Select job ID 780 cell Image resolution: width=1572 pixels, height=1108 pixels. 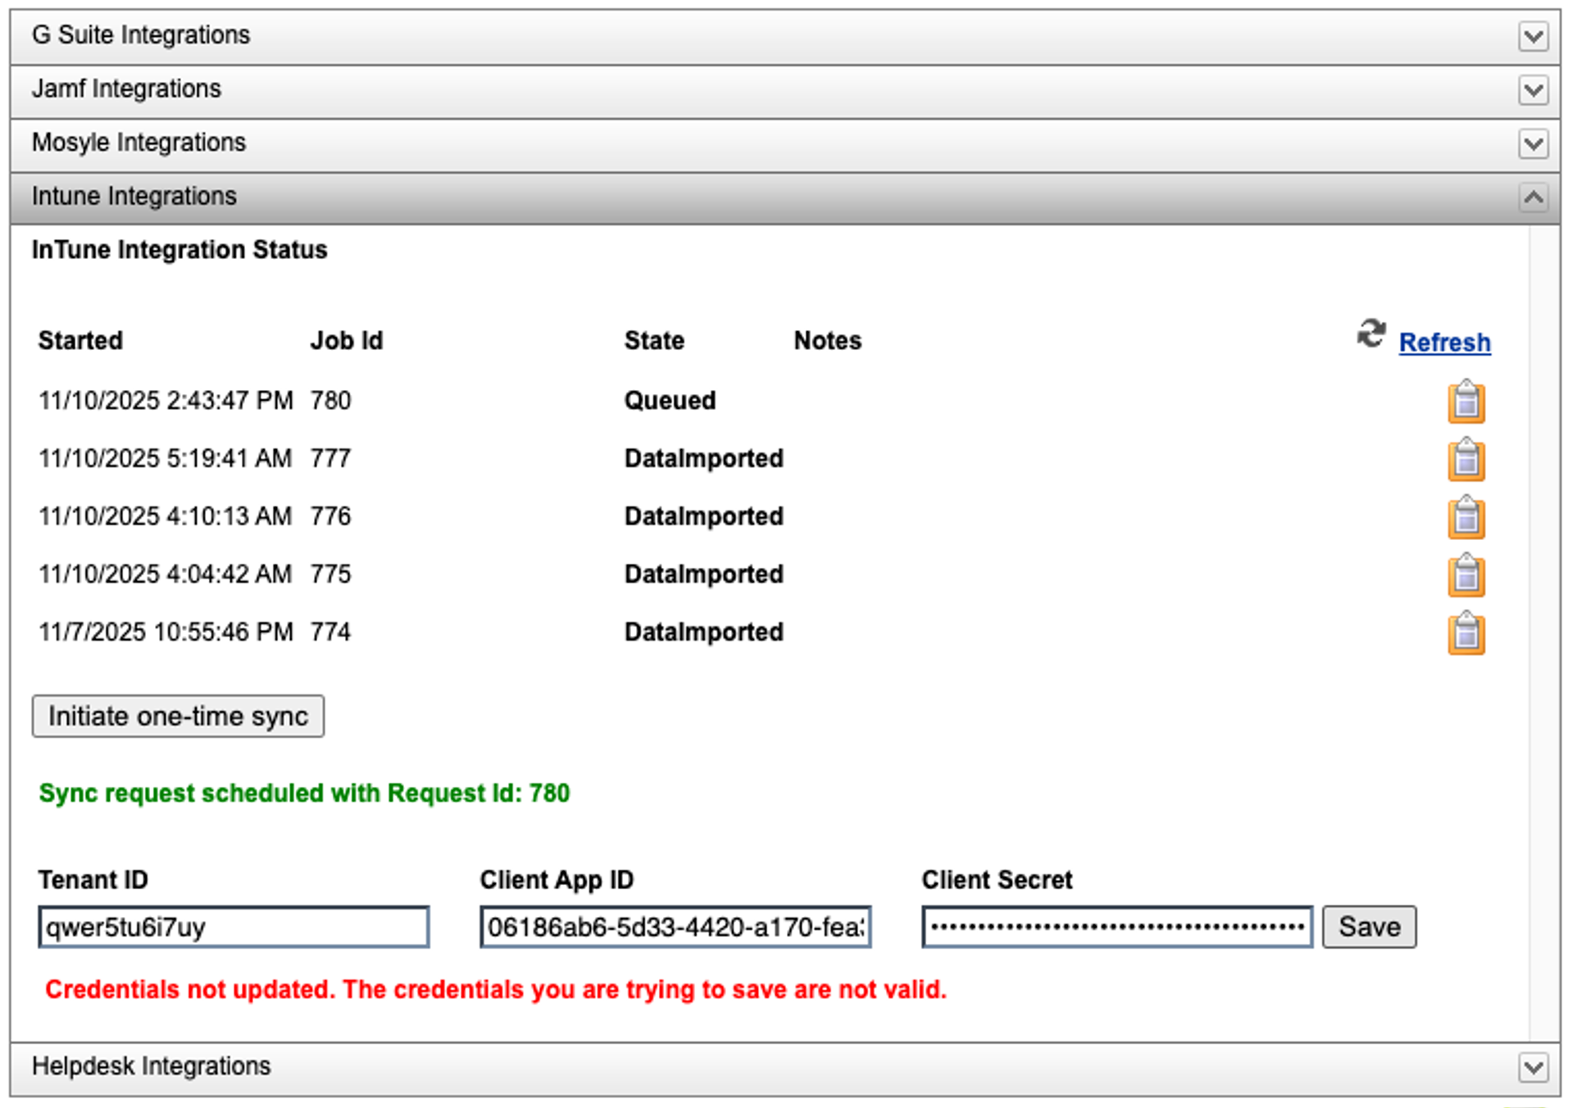pyautogui.click(x=330, y=401)
